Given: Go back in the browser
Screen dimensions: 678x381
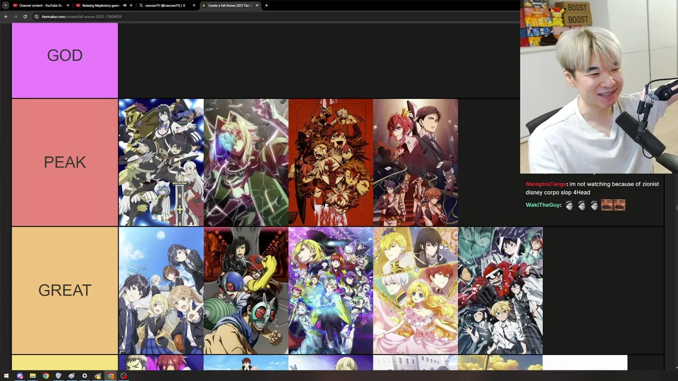Looking at the screenshot, I should tap(6, 16).
